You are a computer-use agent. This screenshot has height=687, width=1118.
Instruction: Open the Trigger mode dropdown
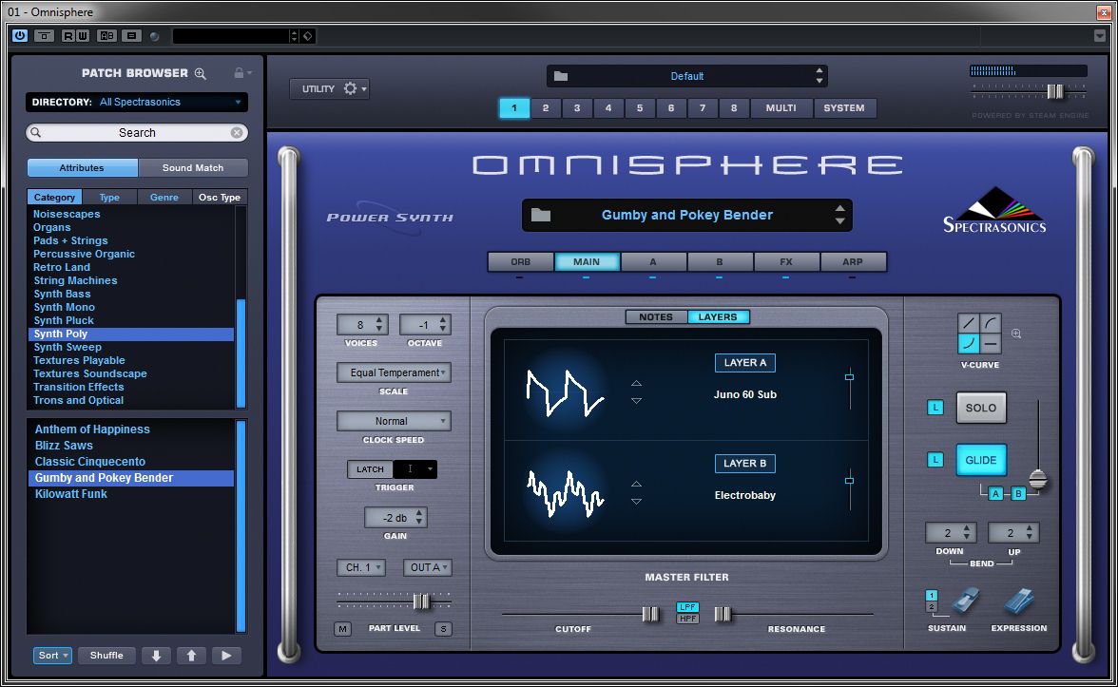(x=414, y=469)
